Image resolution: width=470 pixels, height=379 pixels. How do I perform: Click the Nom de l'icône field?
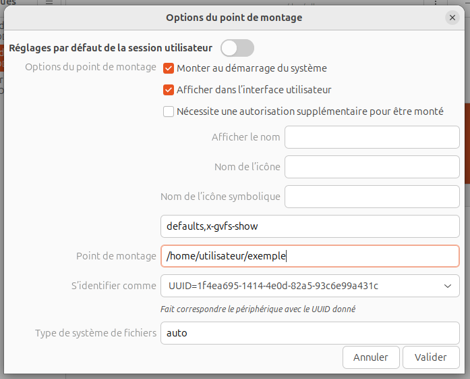coord(372,167)
